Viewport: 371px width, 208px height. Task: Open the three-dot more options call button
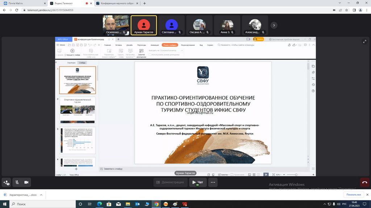[x=213, y=182]
